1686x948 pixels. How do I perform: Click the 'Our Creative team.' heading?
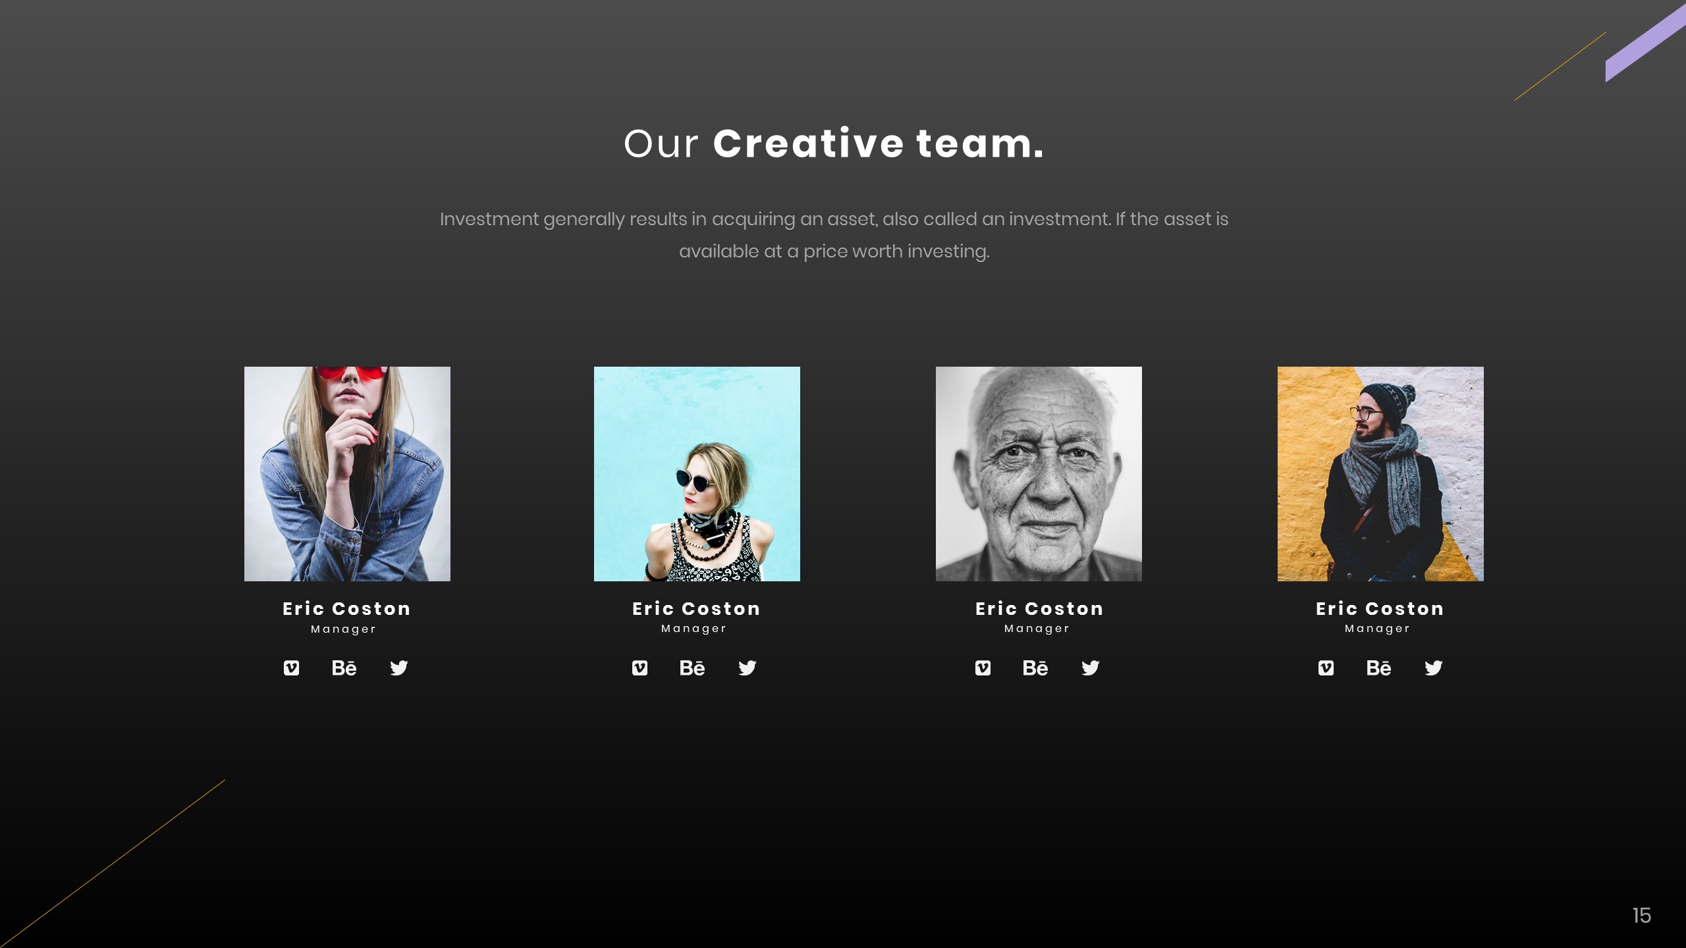click(x=834, y=144)
